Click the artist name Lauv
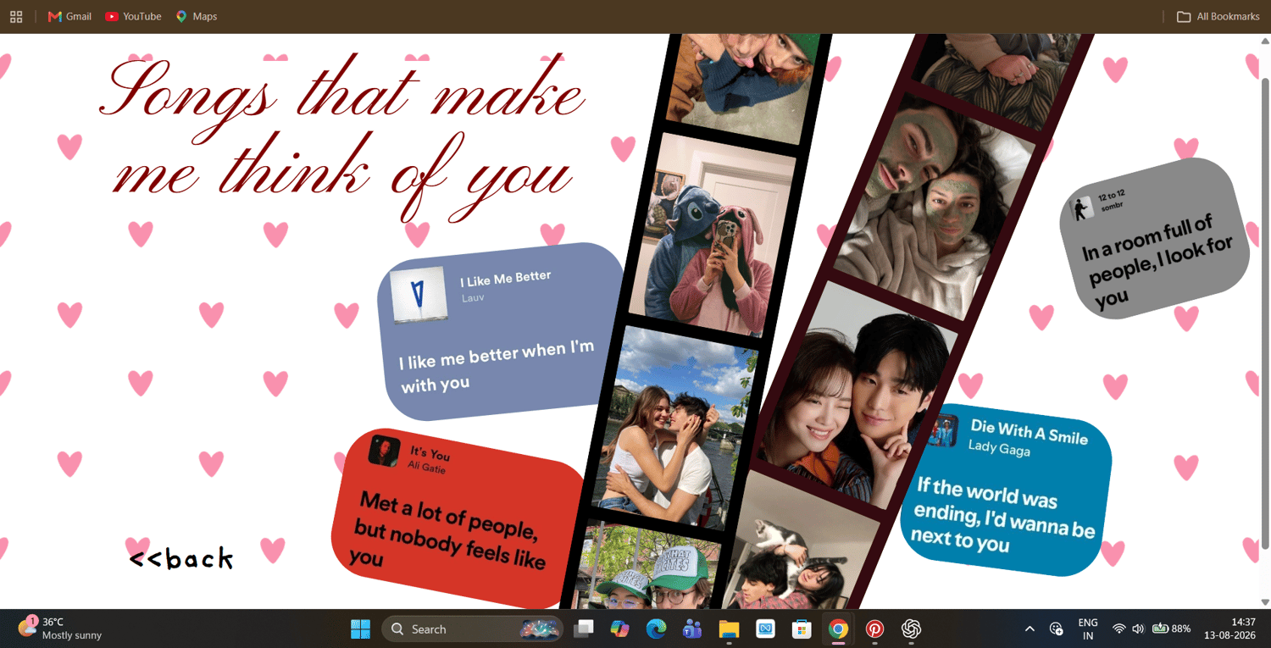1271x648 pixels. point(473,297)
